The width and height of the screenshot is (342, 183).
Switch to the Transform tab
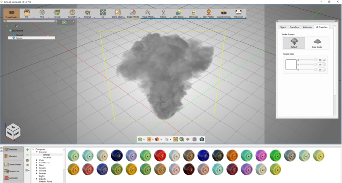294,27
